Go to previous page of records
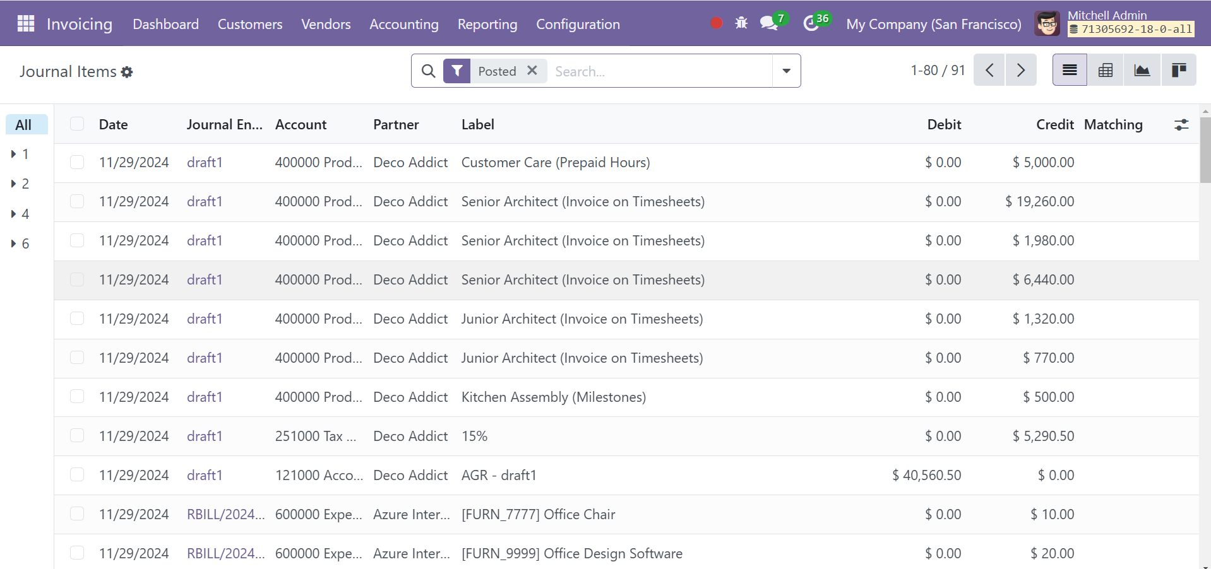The image size is (1211, 569). (989, 70)
